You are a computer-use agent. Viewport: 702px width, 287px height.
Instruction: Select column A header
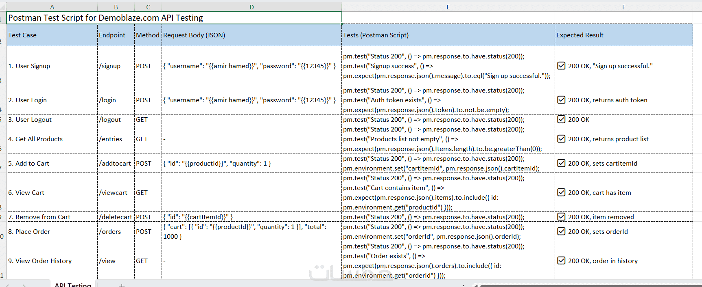click(52, 7)
